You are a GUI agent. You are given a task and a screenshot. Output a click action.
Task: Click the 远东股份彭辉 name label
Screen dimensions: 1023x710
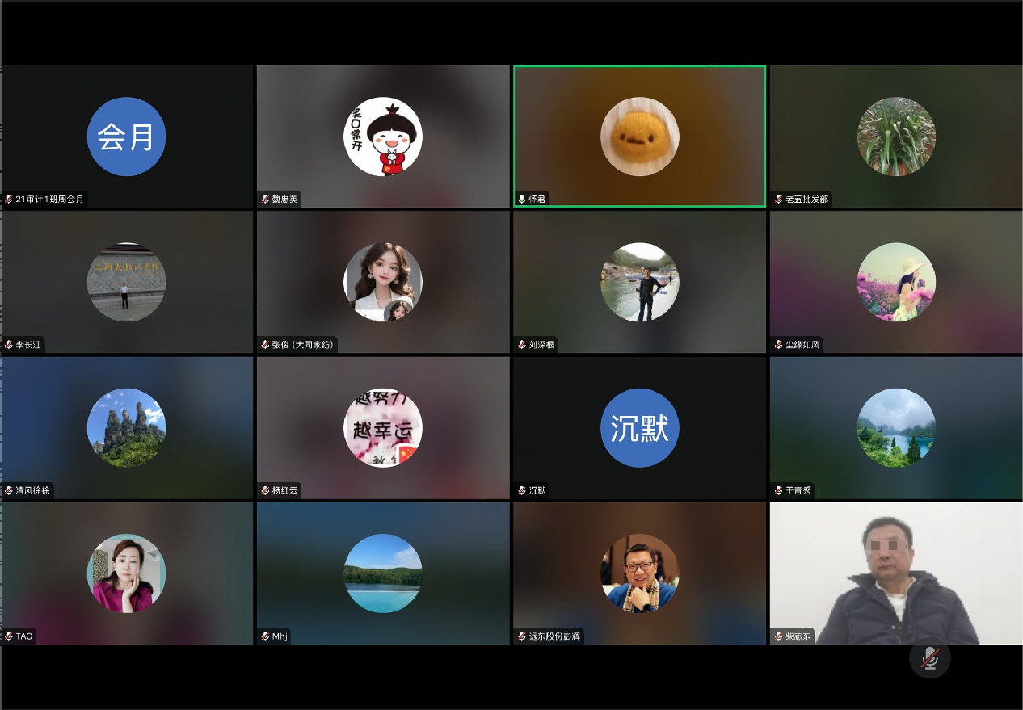[x=554, y=636]
